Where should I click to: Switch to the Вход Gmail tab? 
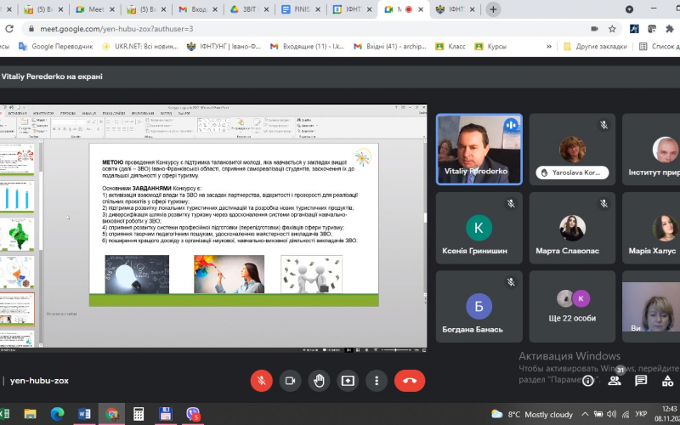click(199, 9)
